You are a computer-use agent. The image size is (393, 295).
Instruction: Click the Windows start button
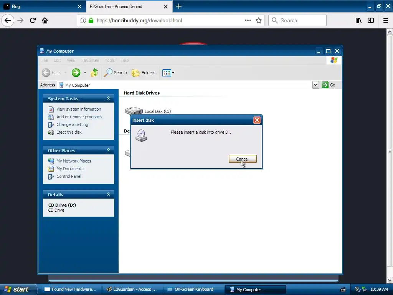click(x=18, y=289)
